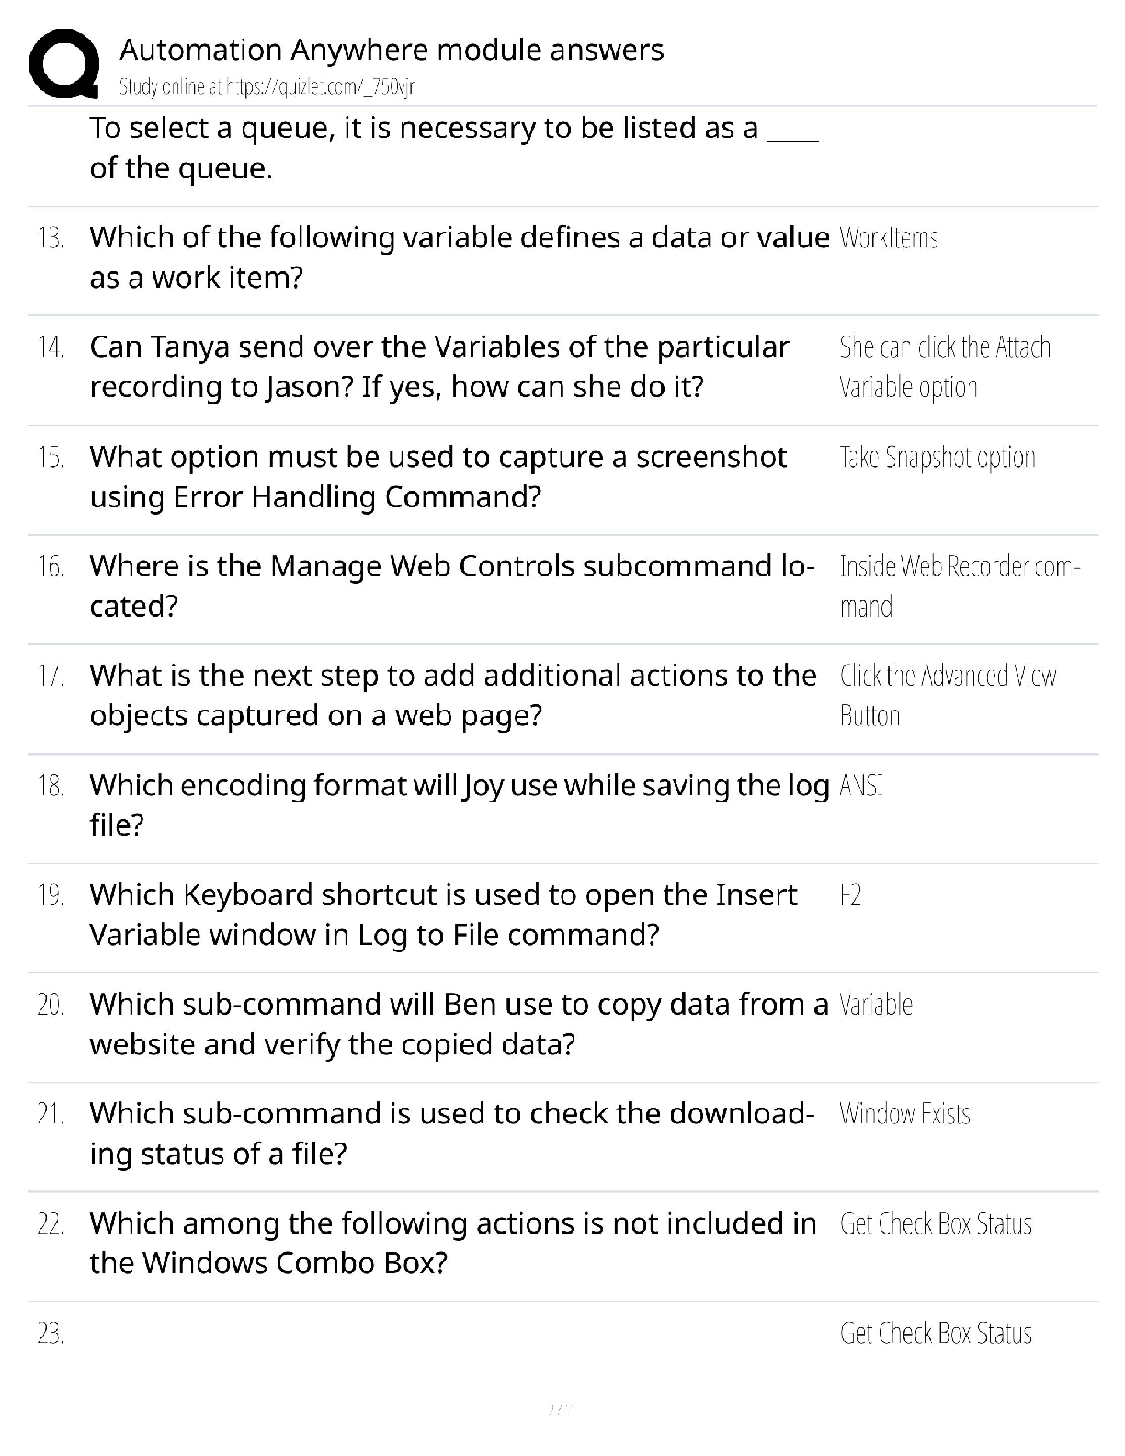The image size is (1125, 1456).
Task: Select the WorkItems answer
Action: [889, 238]
